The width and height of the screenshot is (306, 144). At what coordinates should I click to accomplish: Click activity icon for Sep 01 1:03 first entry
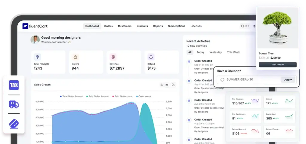tap(189, 62)
